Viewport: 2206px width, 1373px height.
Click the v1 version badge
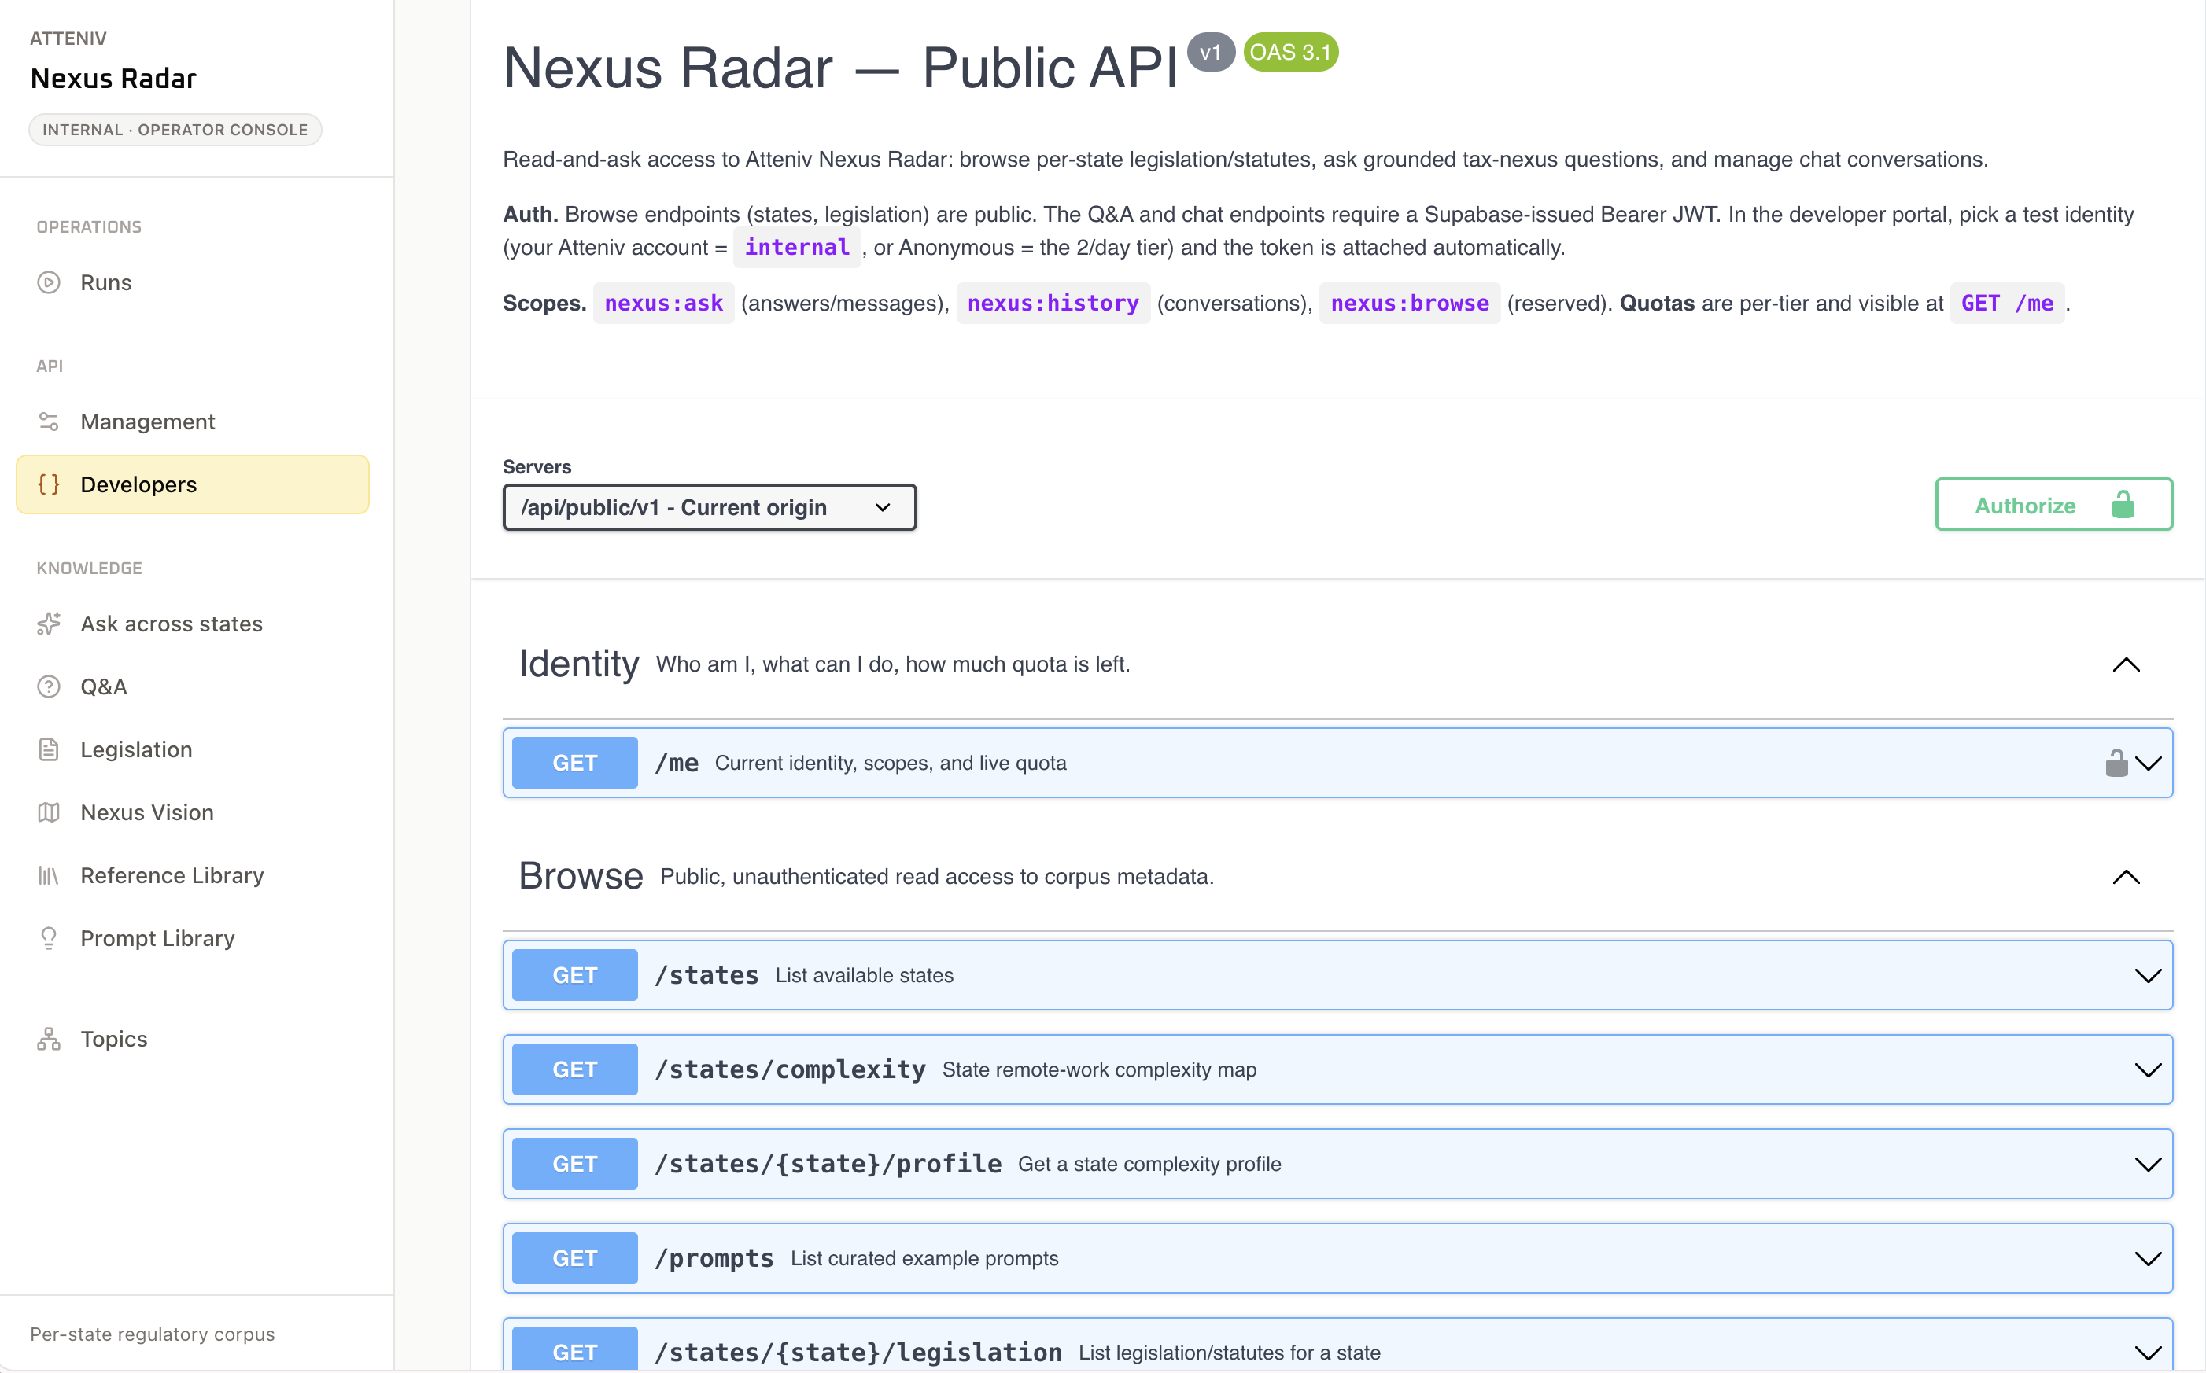(x=1211, y=53)
